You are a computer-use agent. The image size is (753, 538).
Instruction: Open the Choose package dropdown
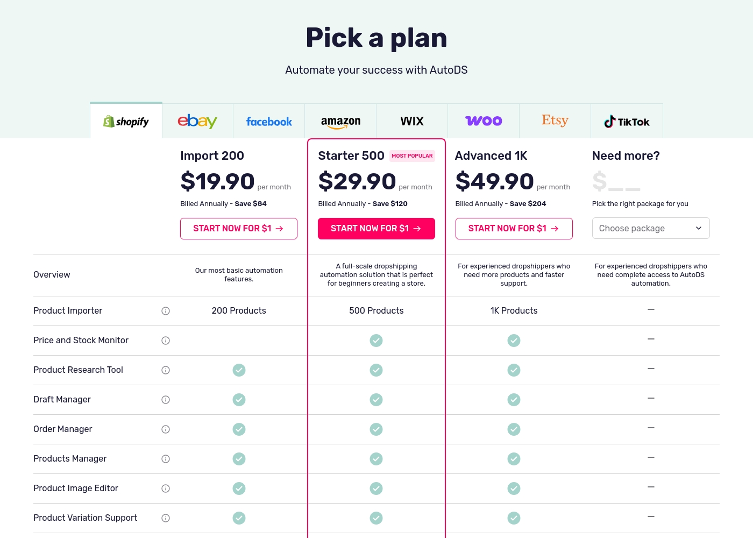(651, 228)
